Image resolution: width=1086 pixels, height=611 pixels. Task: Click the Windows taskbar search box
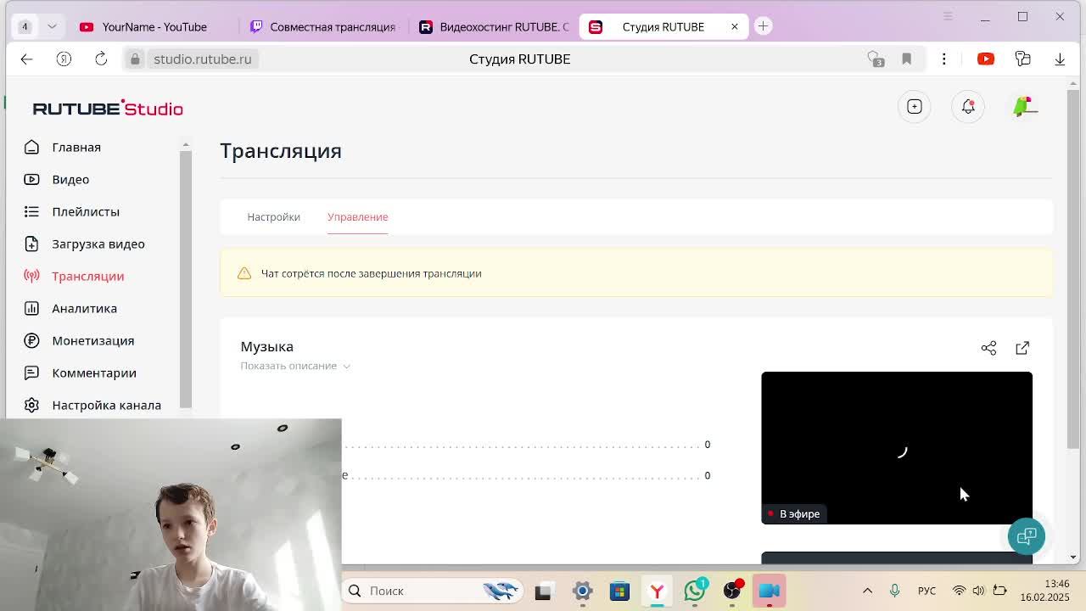[x=431, y=591]
